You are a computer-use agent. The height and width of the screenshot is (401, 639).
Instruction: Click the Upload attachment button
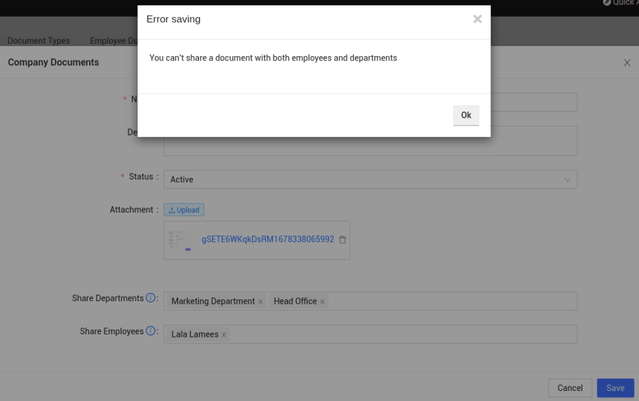[x=183, y=210]
